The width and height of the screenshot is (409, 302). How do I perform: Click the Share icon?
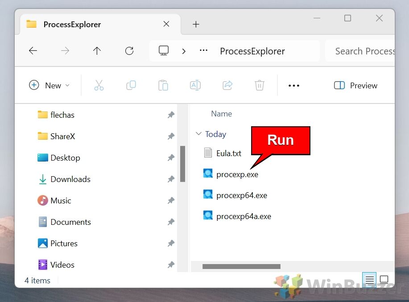click(227, 85)
